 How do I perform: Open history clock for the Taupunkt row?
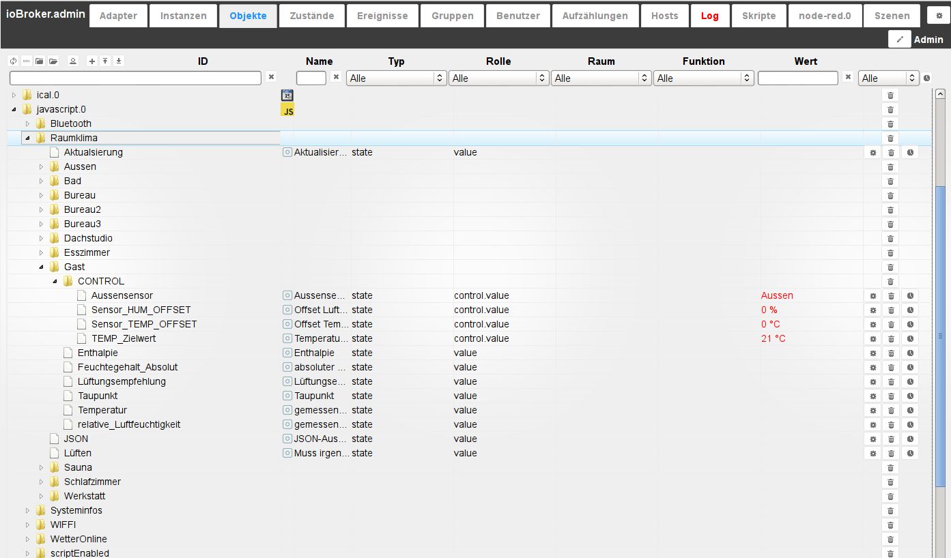(x=910, y=396)
